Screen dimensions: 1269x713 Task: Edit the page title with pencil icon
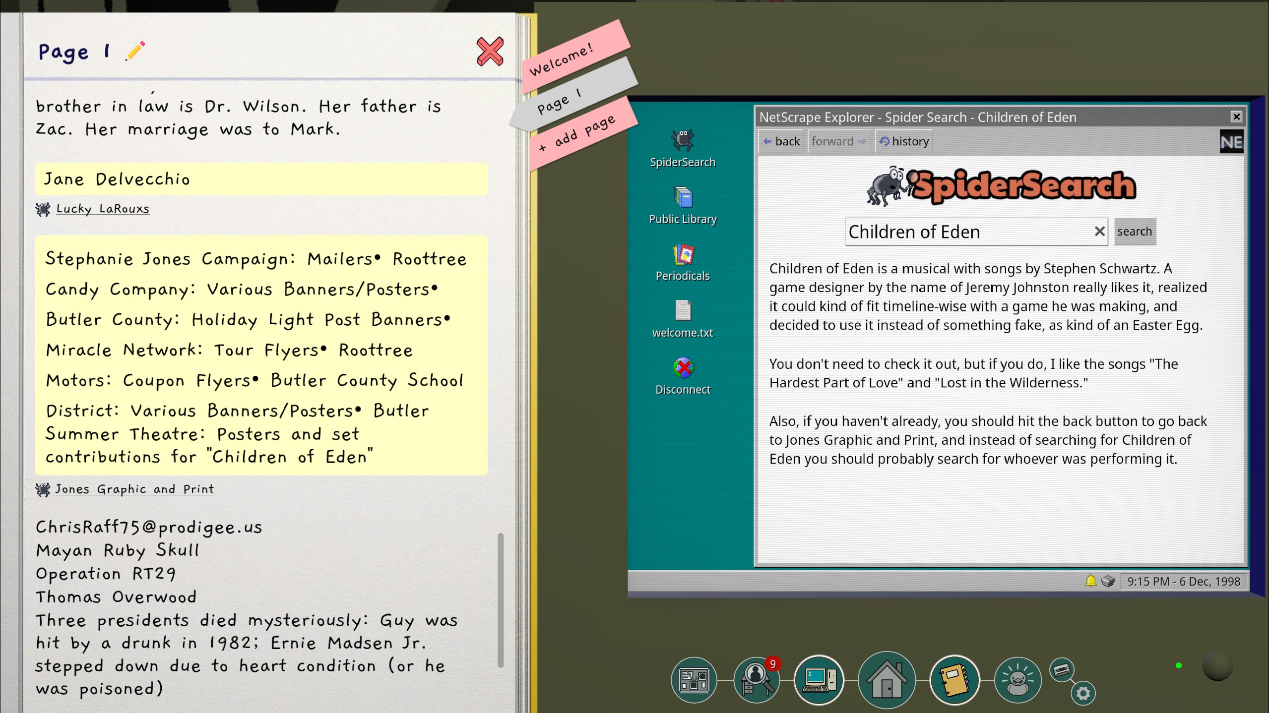click(135, 51)
